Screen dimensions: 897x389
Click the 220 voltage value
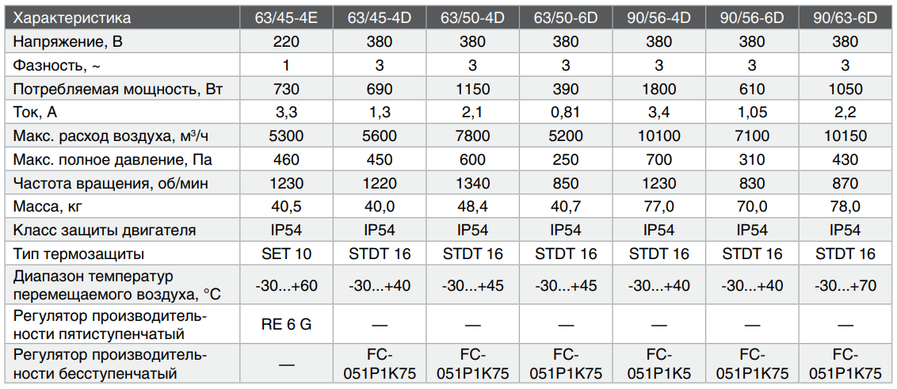[x=286, y=42]
